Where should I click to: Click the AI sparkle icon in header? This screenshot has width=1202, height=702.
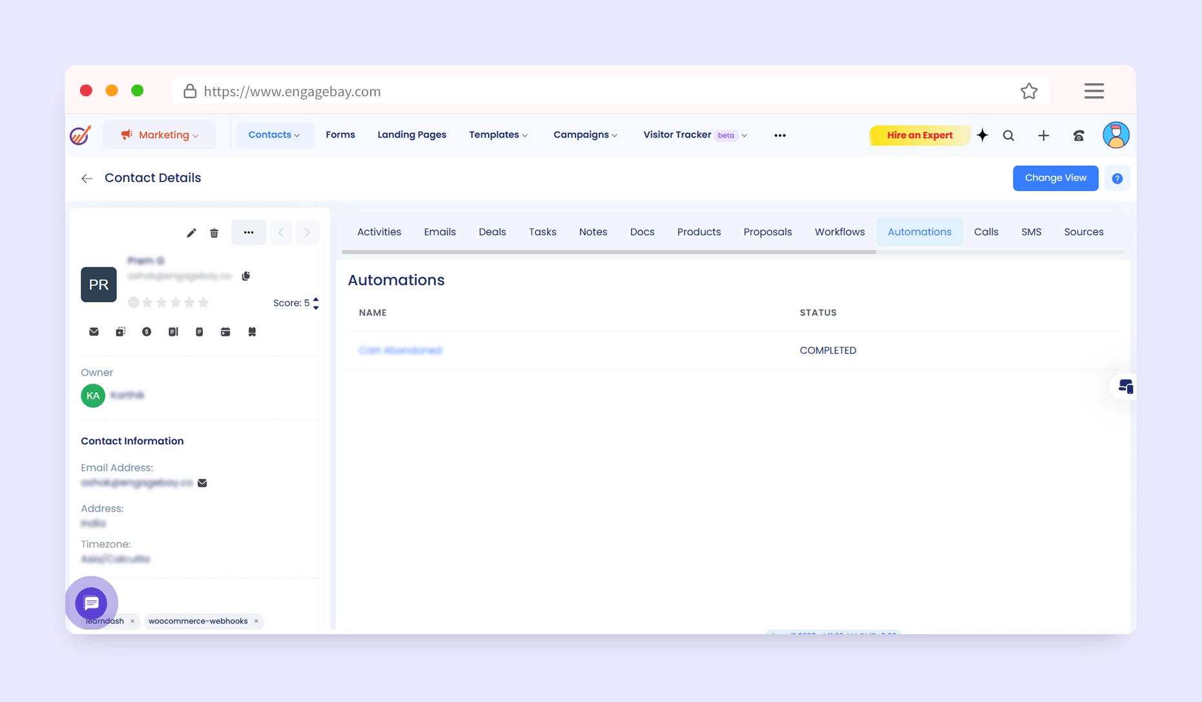tap(982, 135)
